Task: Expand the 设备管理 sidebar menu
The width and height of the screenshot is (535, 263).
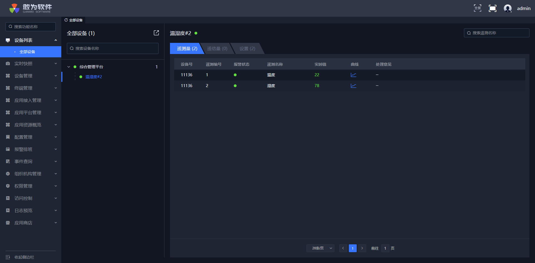Action: (31, 76)
